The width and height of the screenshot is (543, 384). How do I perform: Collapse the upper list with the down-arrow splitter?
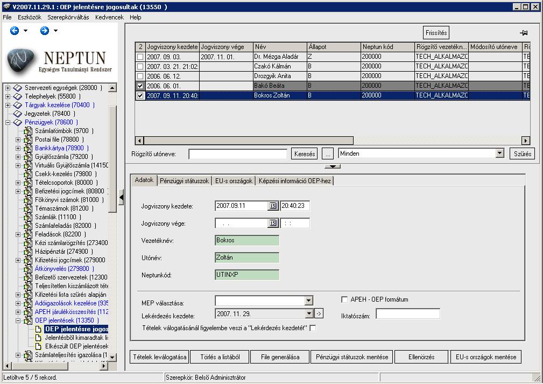coord(333,166)
